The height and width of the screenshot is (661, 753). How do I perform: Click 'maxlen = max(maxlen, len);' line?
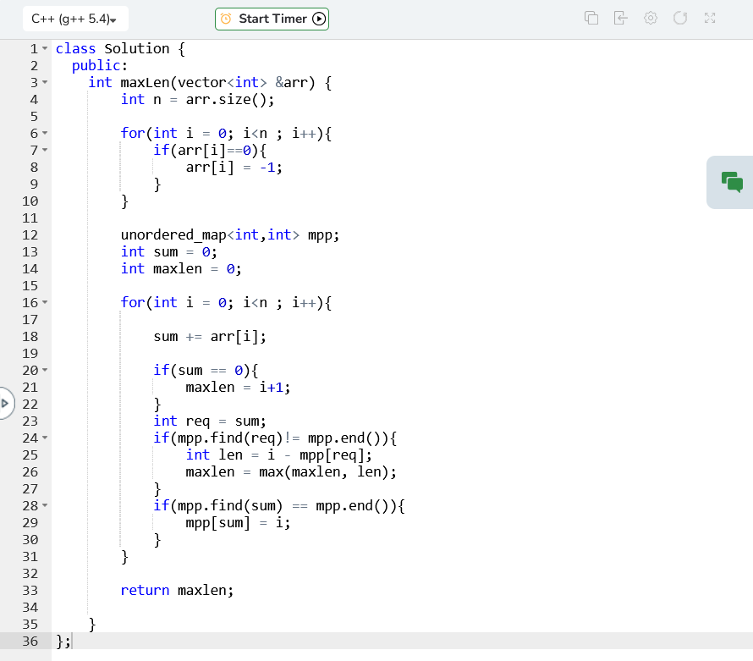(291, 471)
